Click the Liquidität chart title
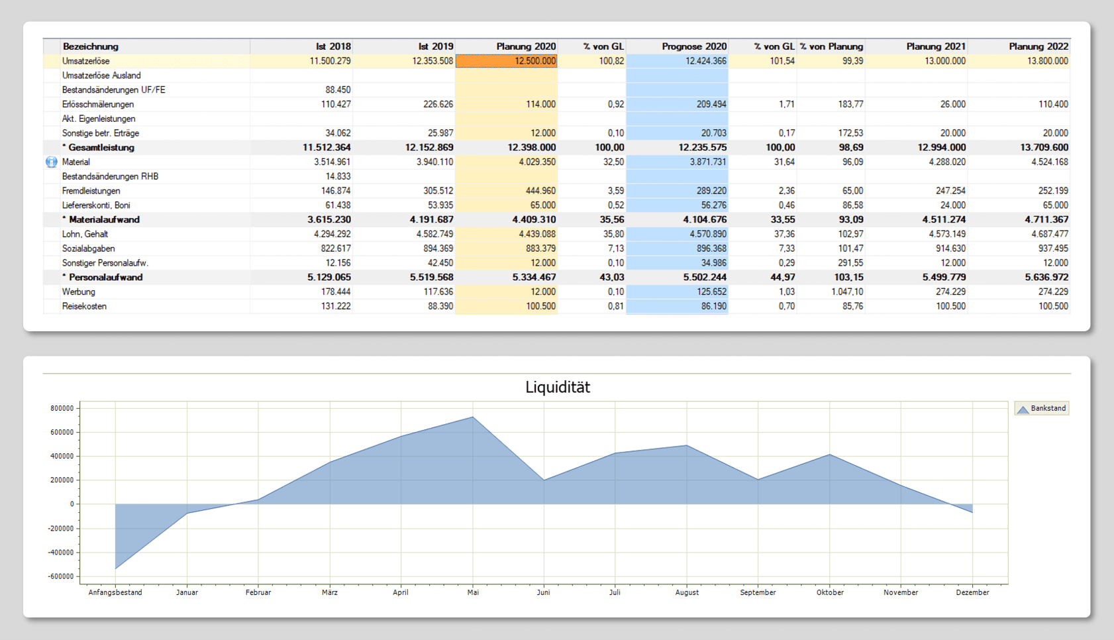 (x=557, y=387)
